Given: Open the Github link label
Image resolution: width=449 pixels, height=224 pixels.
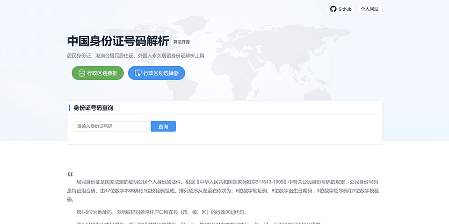Looking at the screenshot, I should [345, 9].
